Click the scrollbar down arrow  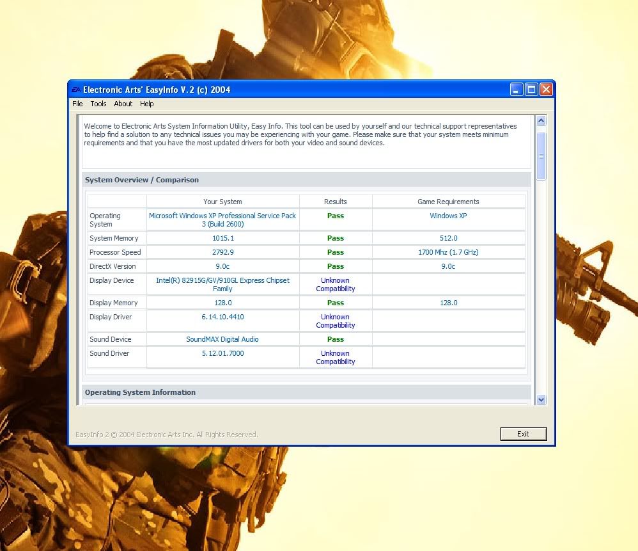tap(541, 399)
